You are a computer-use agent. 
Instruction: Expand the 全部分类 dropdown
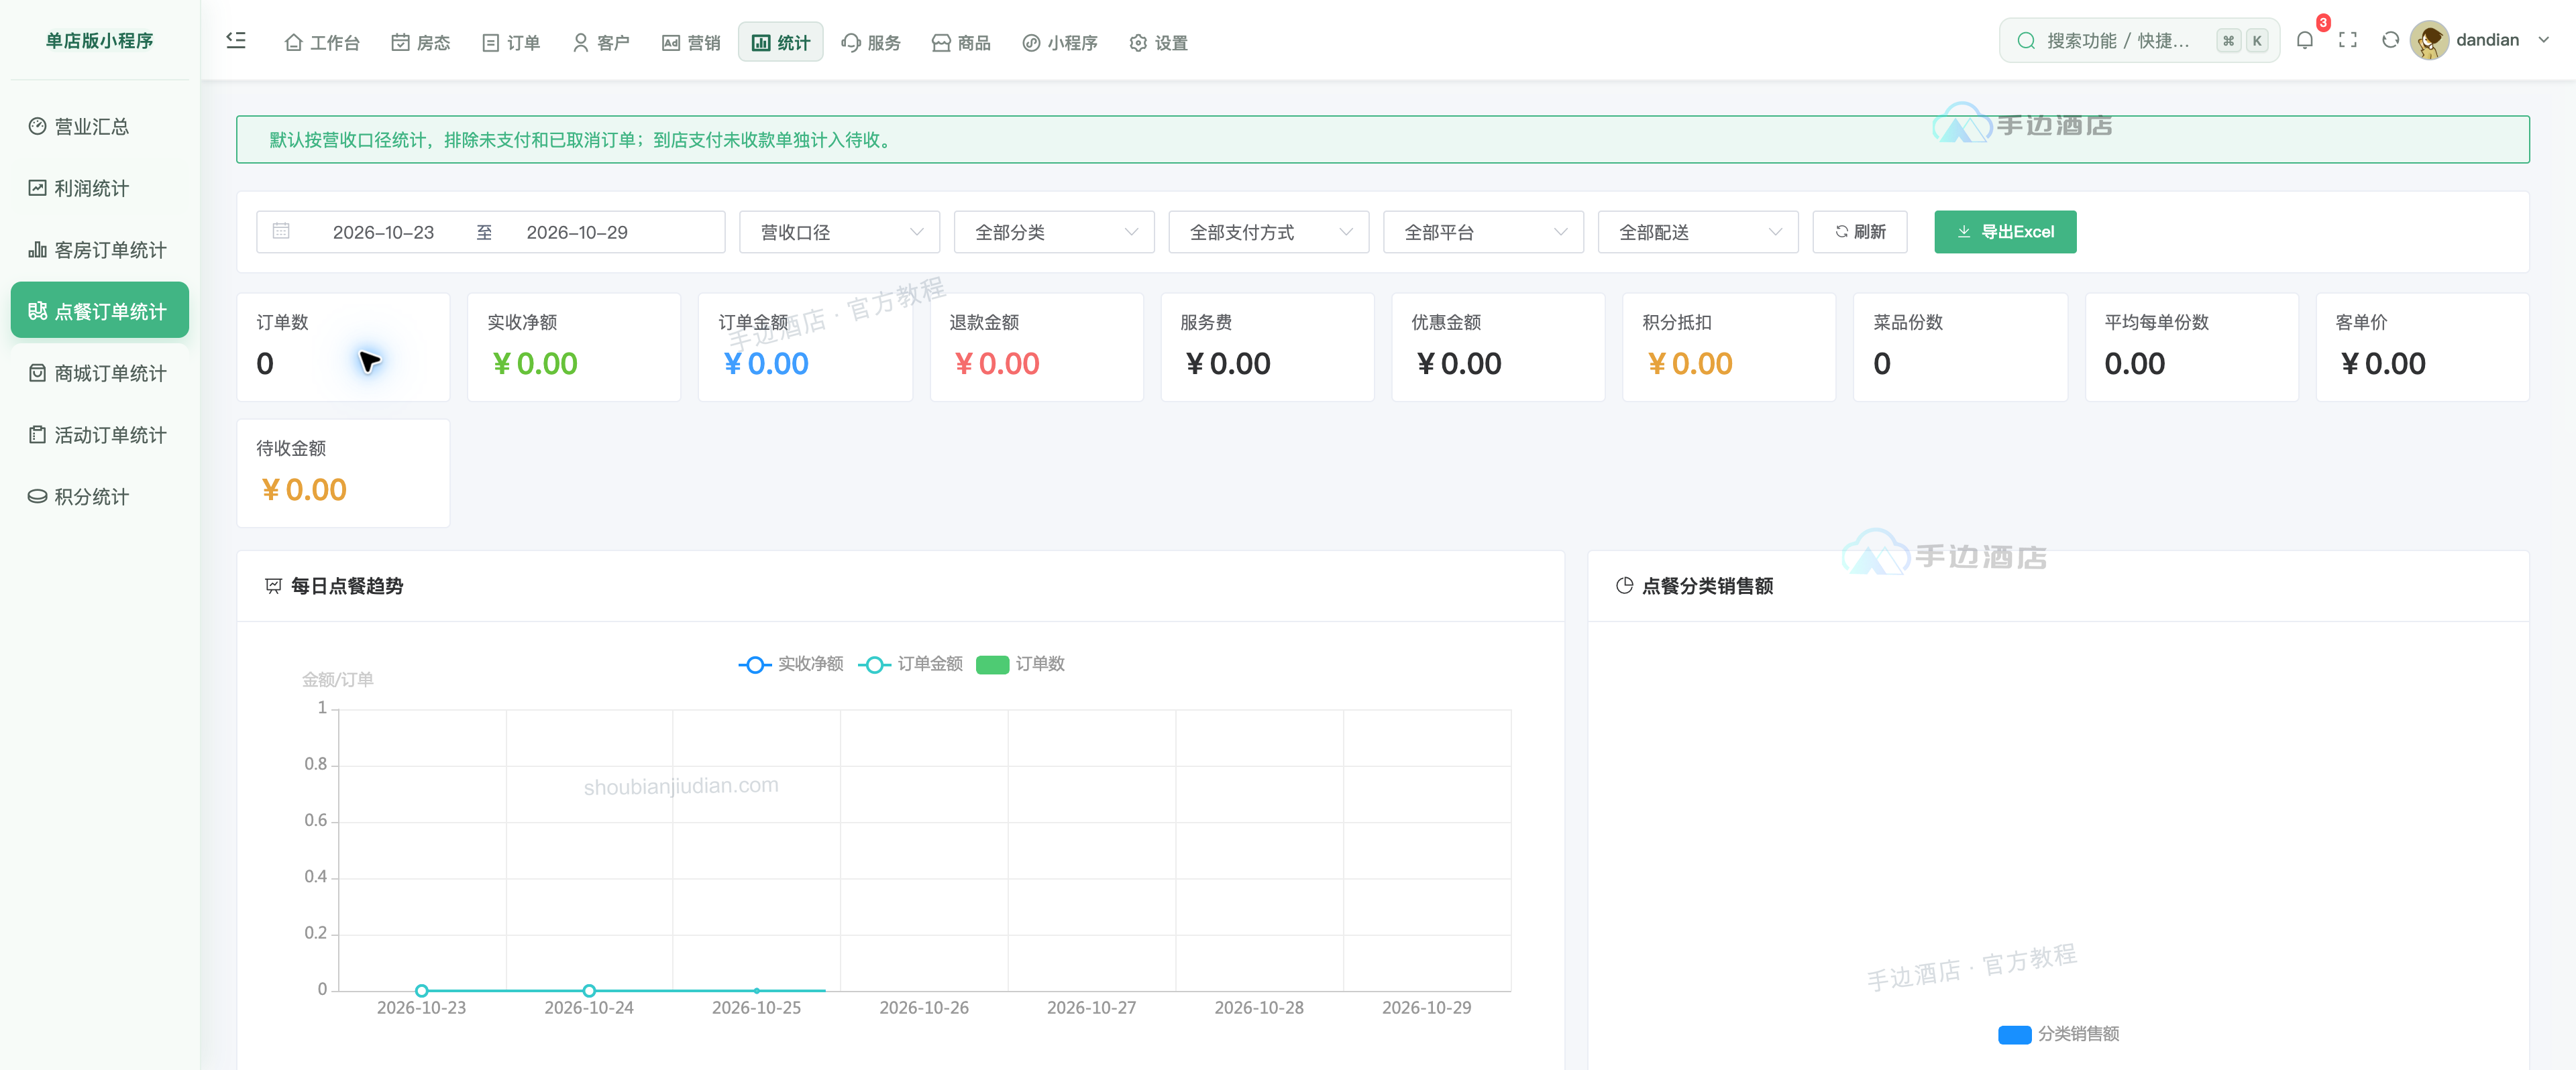point(1054,233)
